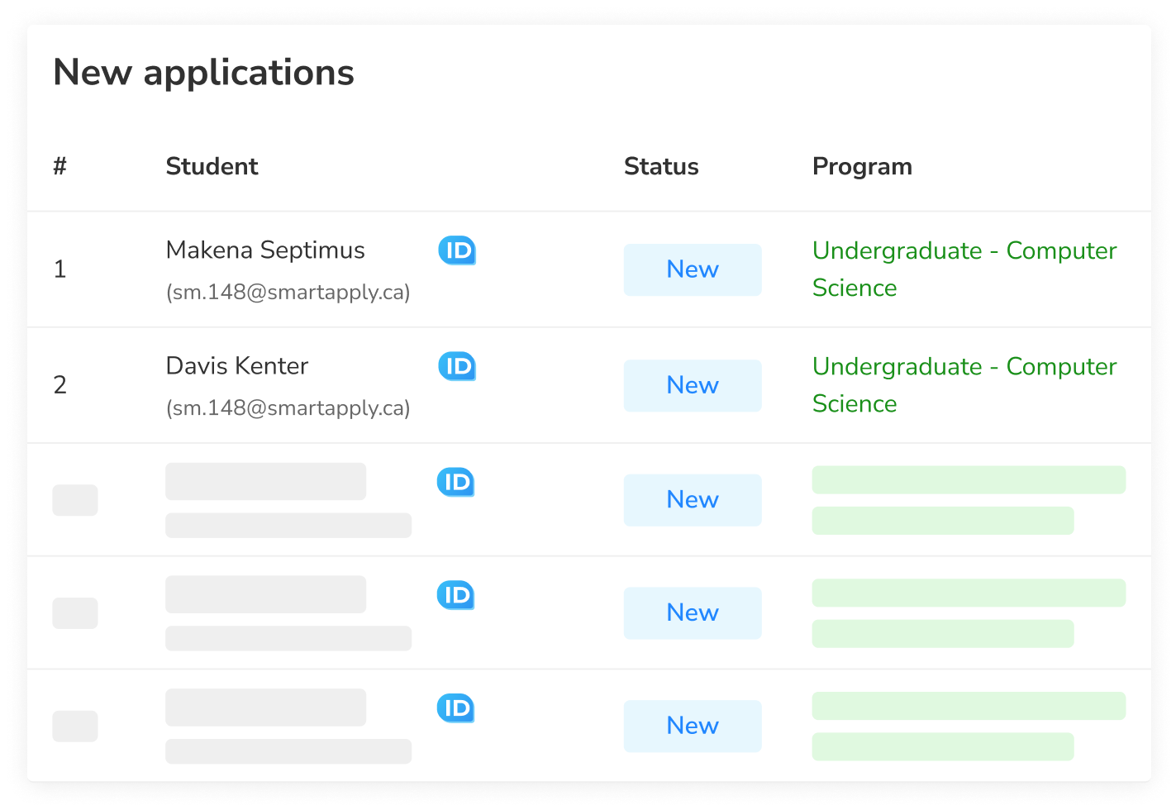Screen dimensions: 1176x810
Task: Open the Status column header
Action: [661, 166]
